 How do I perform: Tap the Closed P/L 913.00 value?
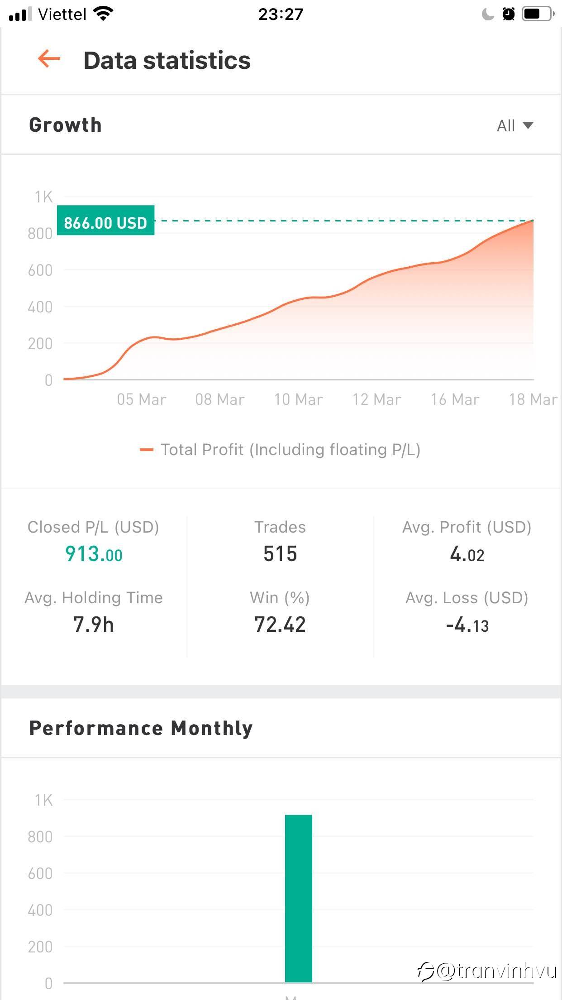tap(94, 554)
